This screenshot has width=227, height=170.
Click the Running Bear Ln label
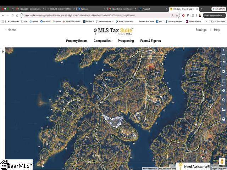(142, 81)
